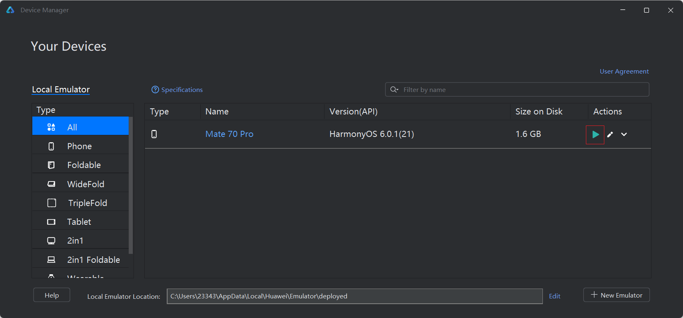Close the Device Manager window
This screenshot has width=683, height=318.
click(671, 10)
